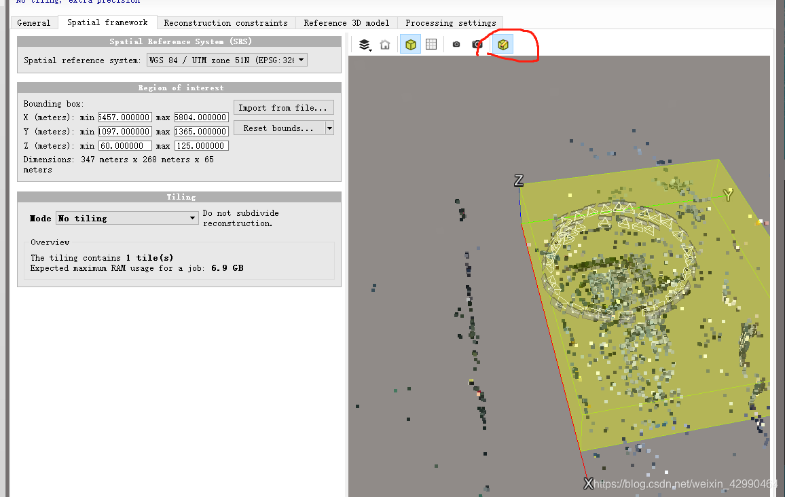Switch to the General tab
785x497 pixels.
pos(33,22)
